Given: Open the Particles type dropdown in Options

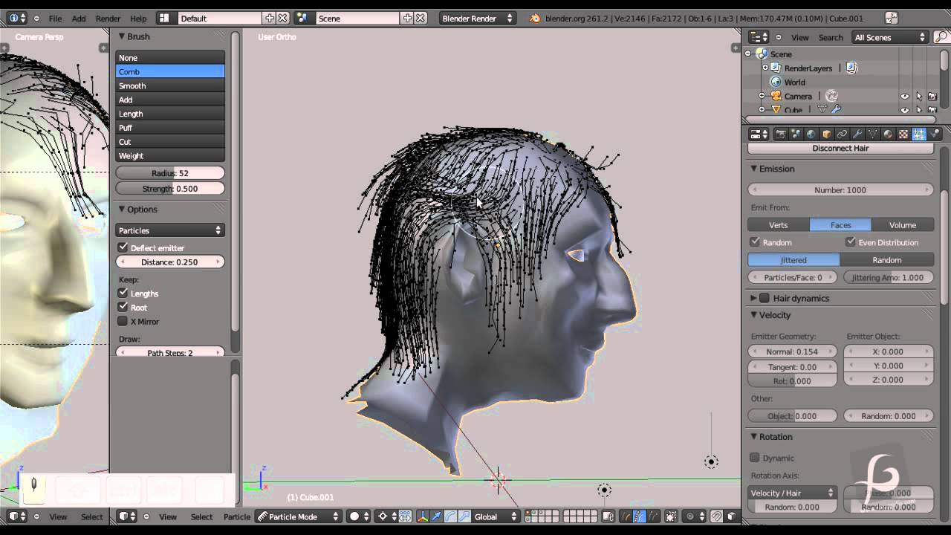Looking at the screenshot, I should point(170,230).
